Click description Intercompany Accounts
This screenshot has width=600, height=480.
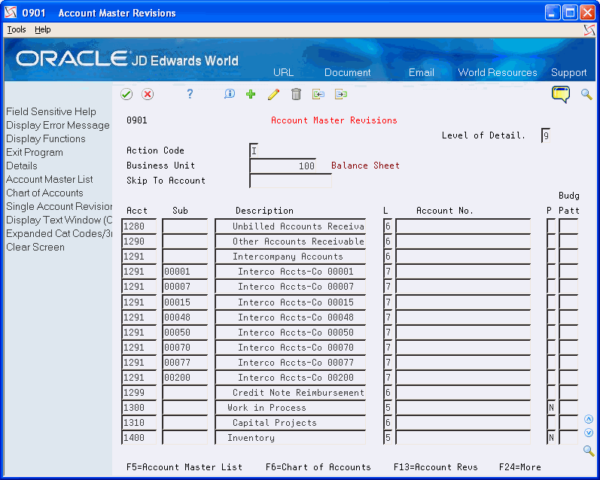pos(290,257)
